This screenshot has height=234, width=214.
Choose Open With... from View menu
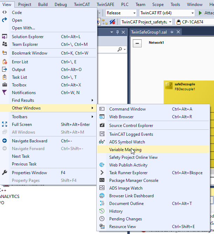(23, 28)
